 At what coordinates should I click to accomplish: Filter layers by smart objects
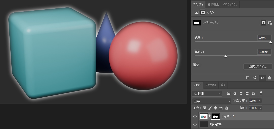pyautogui.click(x=253, y=94)
